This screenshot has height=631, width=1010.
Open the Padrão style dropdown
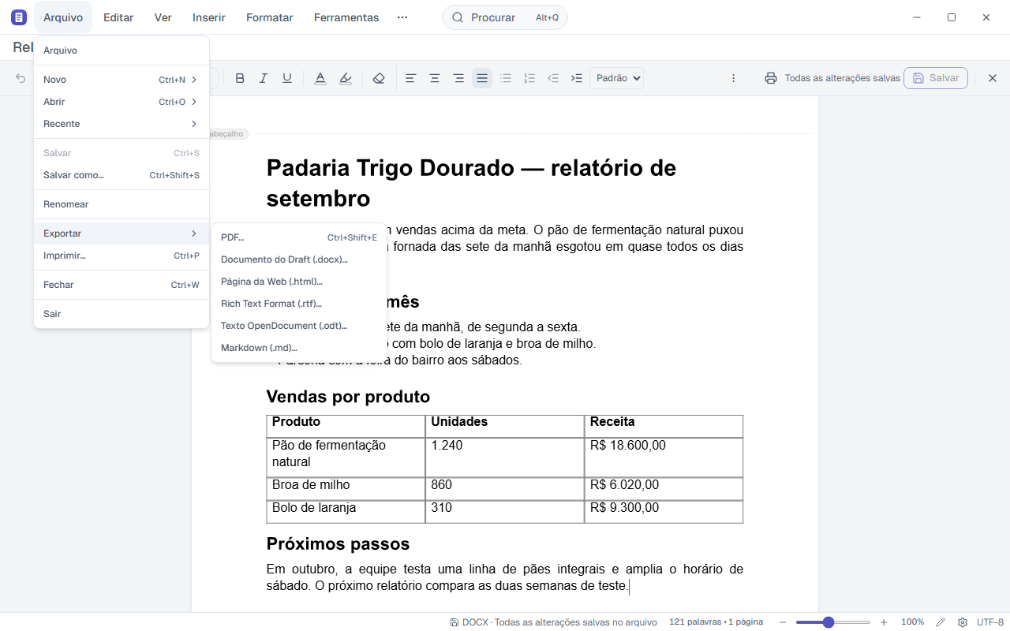coord(616,78)
